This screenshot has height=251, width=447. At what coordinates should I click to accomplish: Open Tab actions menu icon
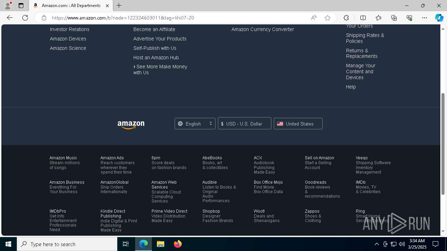pos(21,6)
